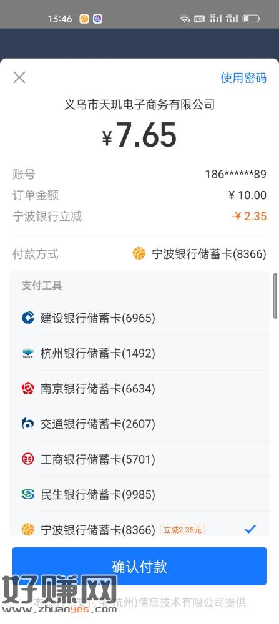Select 工商银行储蓄卡(5701) list entry
Viewport: 279px width, 624px height.
click(139, 459)
